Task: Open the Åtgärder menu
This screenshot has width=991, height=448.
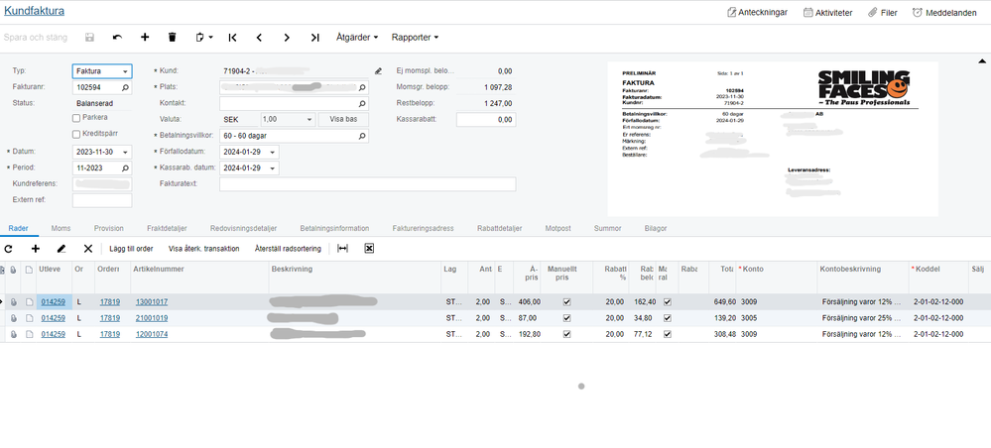Action: tap(357, 38)
